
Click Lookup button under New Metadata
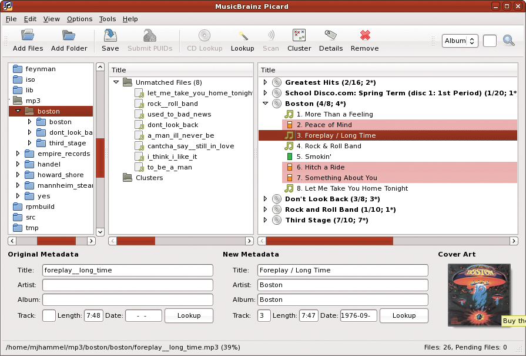[x=404, y=316]
